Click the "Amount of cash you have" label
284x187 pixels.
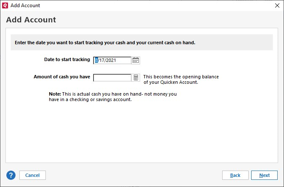(62, 77)
